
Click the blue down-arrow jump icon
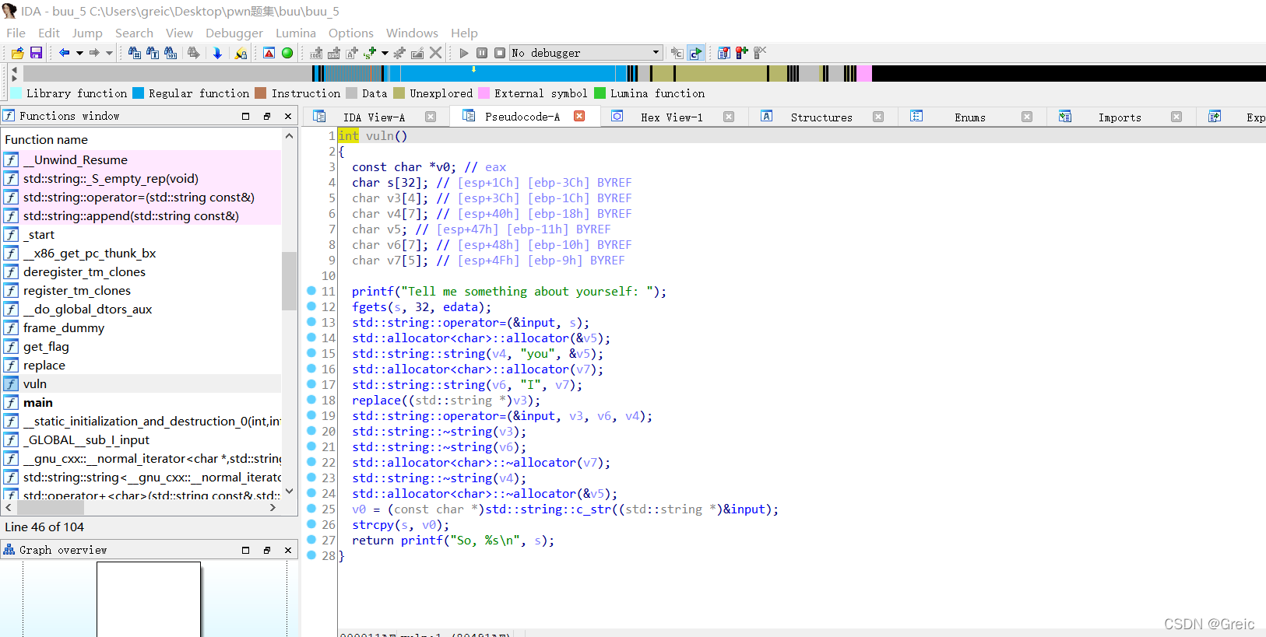point(217,53)
